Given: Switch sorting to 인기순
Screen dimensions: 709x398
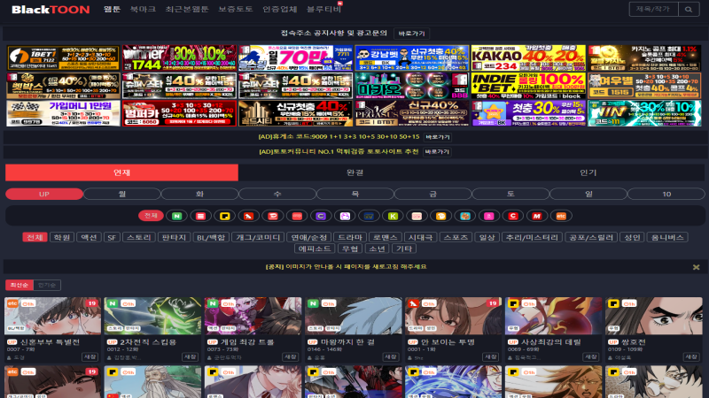Looking at the screenshot, I should [49, 285].
